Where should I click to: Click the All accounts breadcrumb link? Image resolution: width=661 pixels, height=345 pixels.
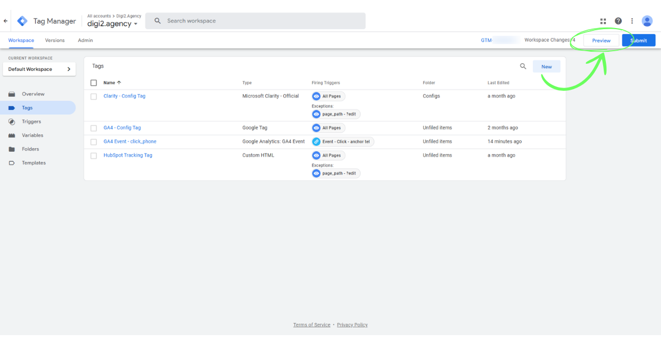pos(98,16)
